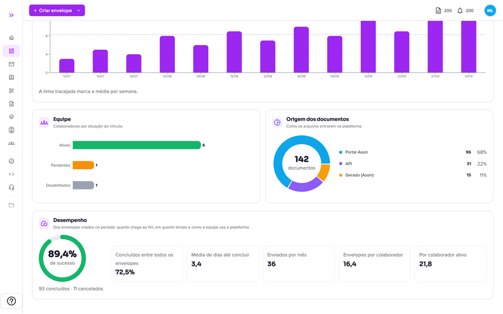Click the 'A linha tracejada marca a média' note
The height and width of the screenshot is (314, 503).
coord(88,91)
